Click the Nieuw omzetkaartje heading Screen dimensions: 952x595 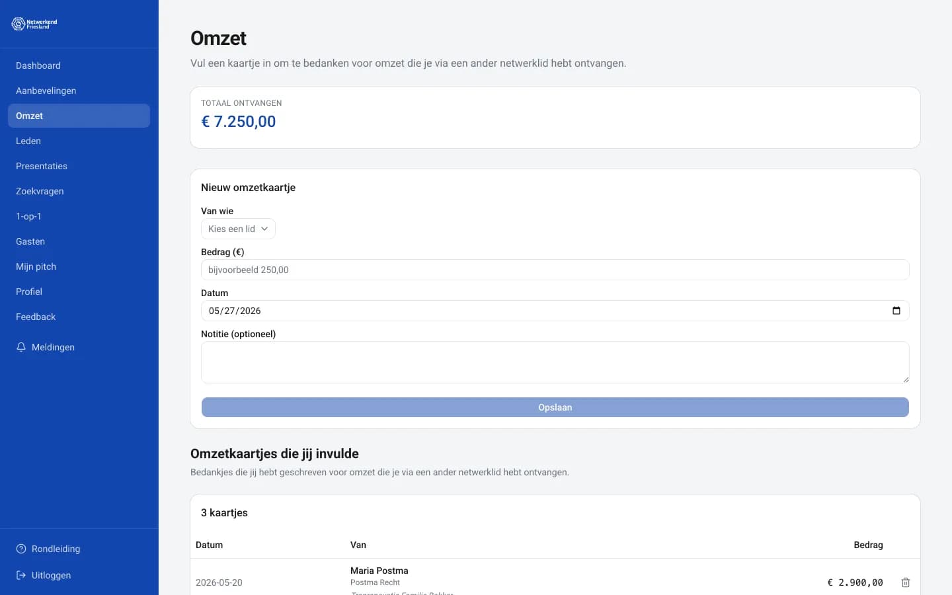[248, 188]
